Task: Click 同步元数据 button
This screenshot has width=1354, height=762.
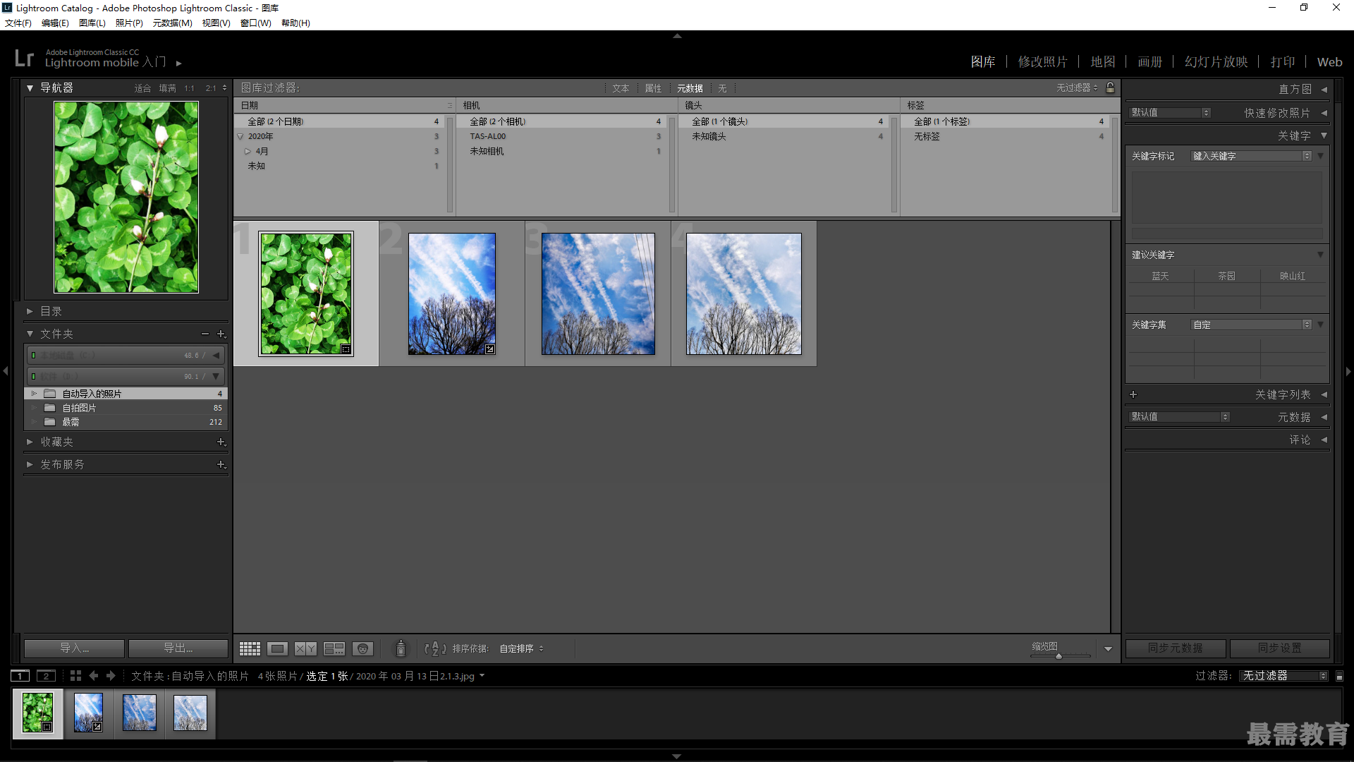Action: click(x=1176, y=648)
